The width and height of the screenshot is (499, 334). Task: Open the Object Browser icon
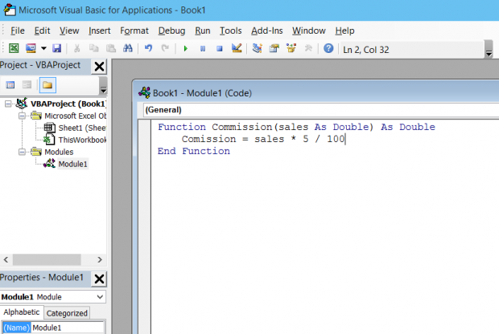point(291,48)
